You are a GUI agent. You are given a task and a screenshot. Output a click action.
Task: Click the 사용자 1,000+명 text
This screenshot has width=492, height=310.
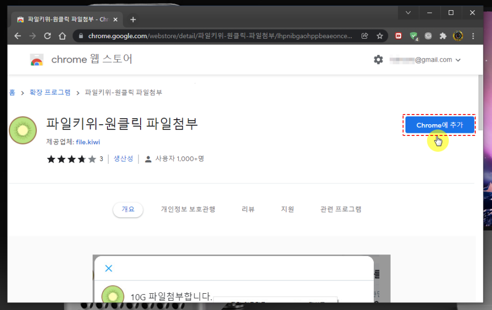click(180, 159)
